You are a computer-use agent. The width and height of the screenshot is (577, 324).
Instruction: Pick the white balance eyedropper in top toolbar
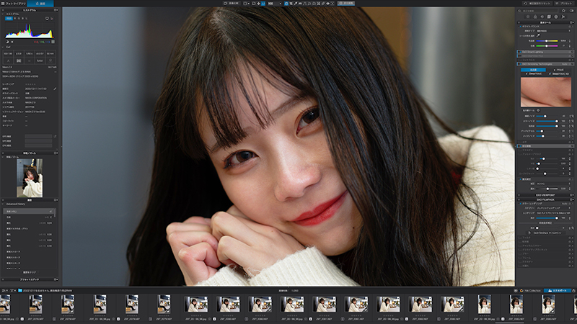[296, 4]
